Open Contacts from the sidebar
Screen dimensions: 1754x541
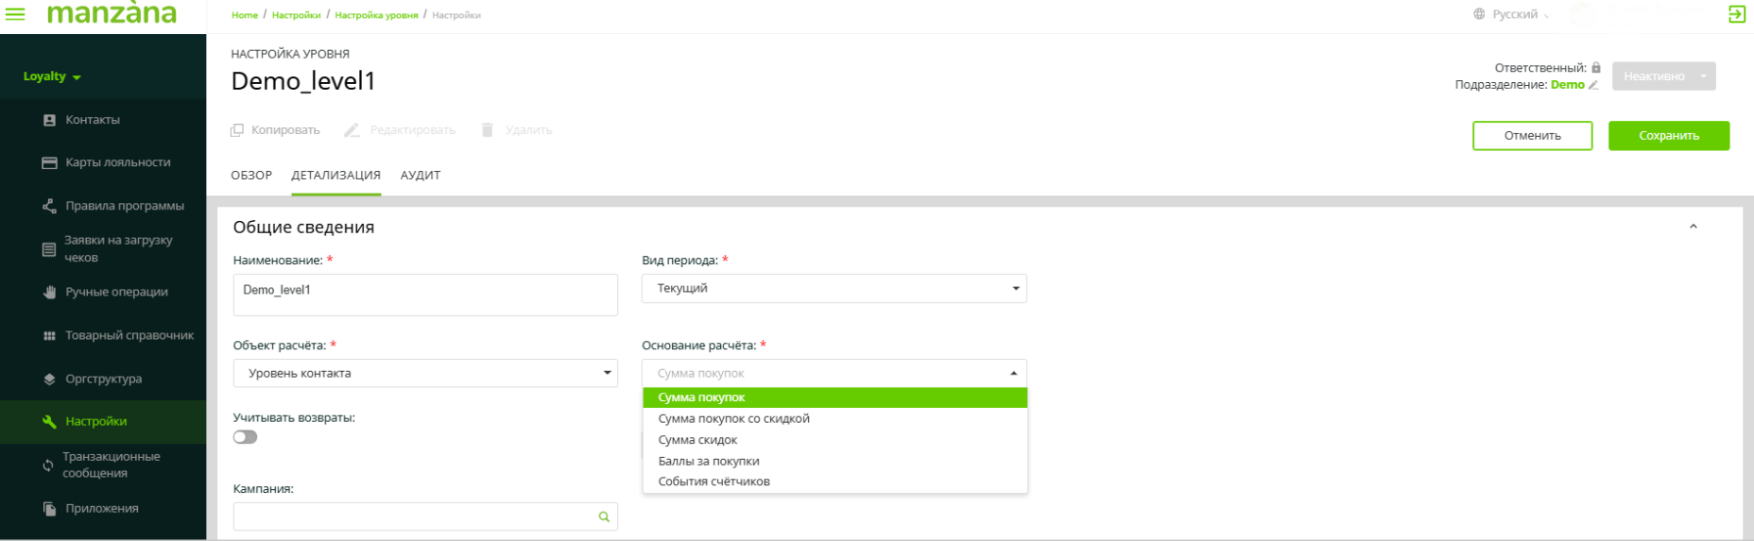coord(93,120)
